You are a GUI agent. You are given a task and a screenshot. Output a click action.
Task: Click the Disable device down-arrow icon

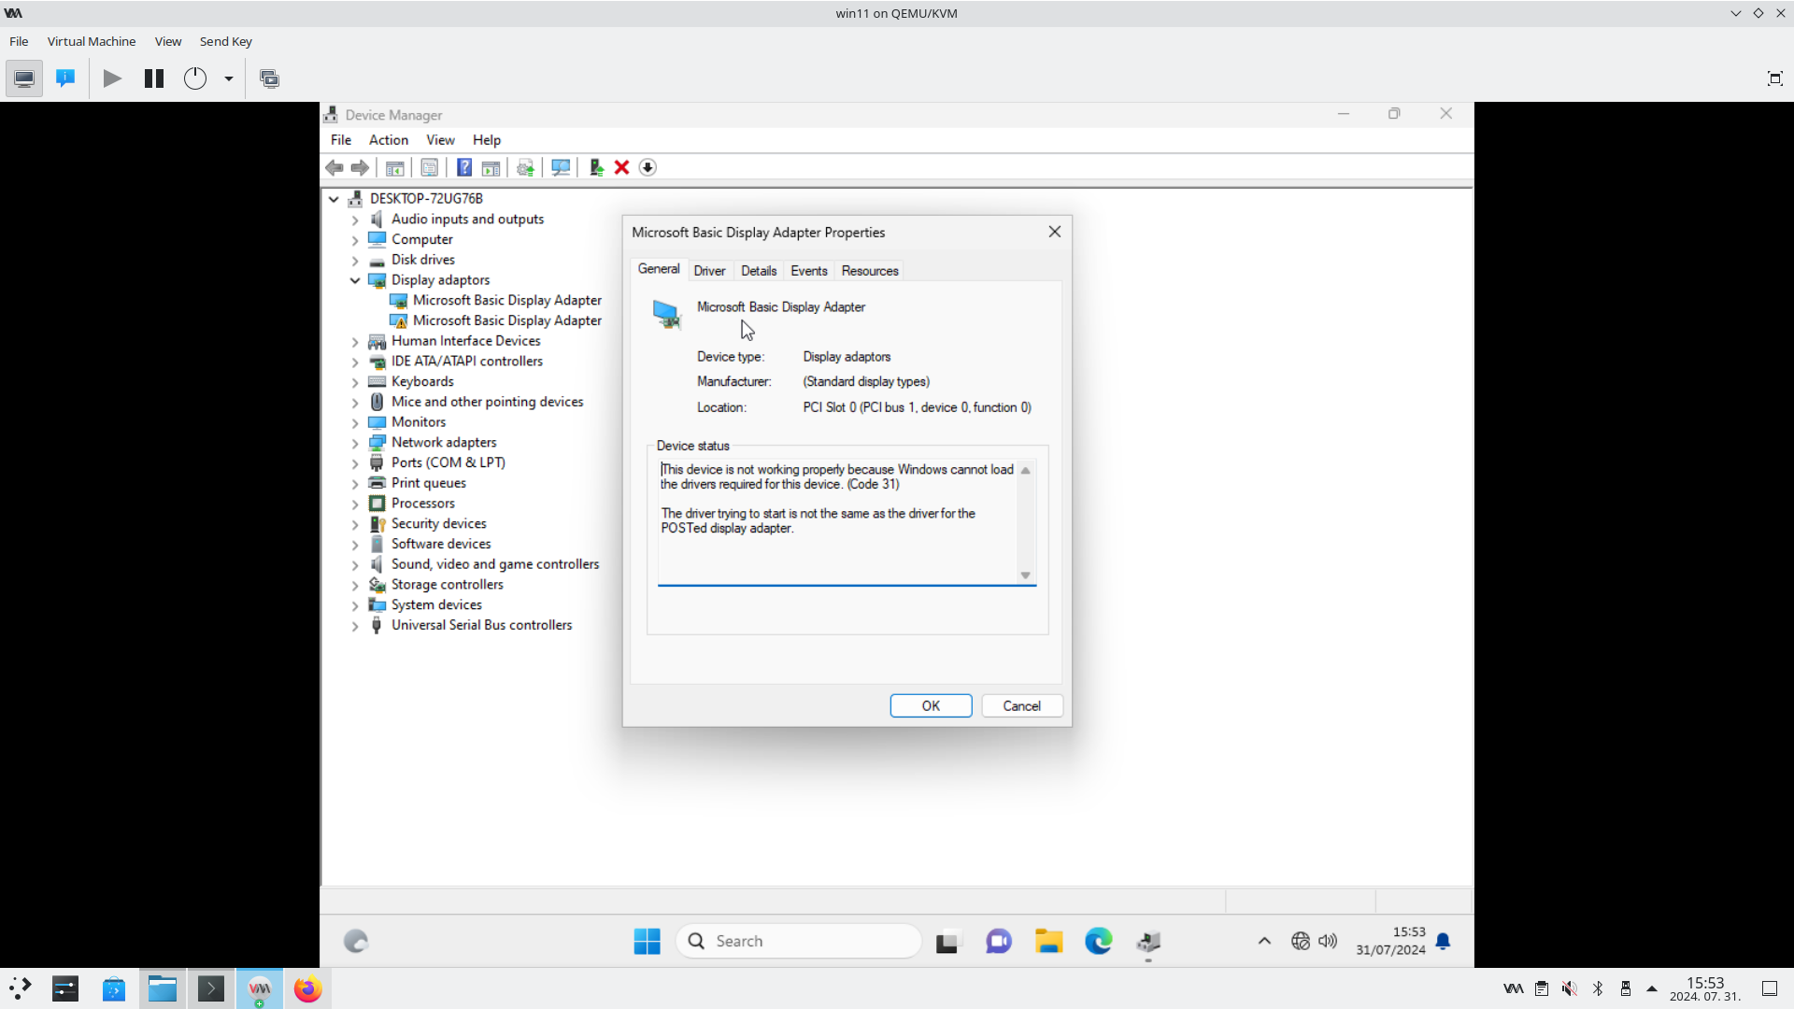click(x=648, y=167)
